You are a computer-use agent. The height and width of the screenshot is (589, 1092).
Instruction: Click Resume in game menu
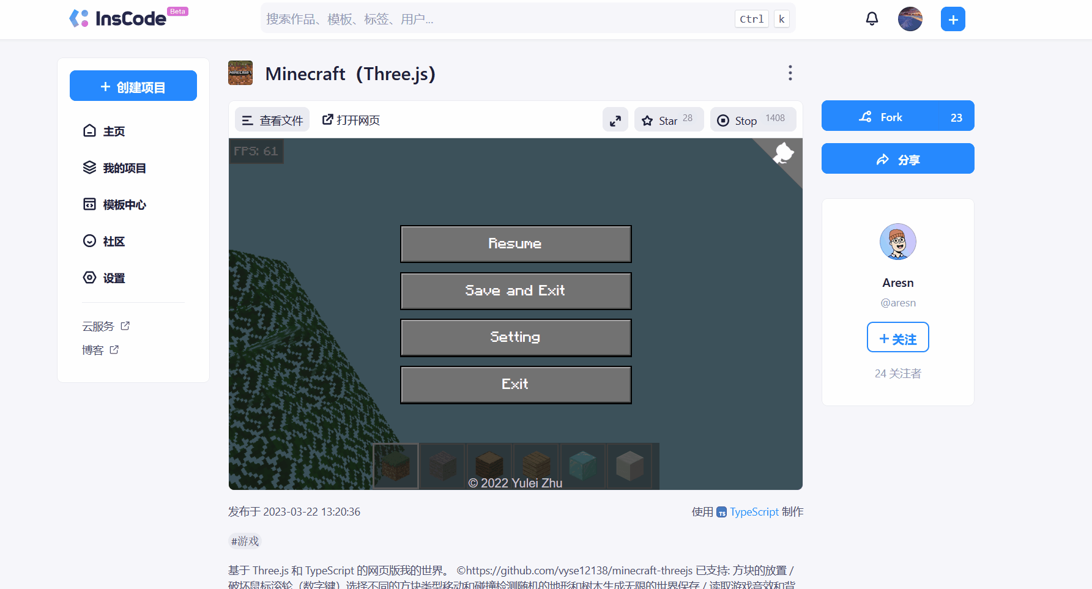516,243
